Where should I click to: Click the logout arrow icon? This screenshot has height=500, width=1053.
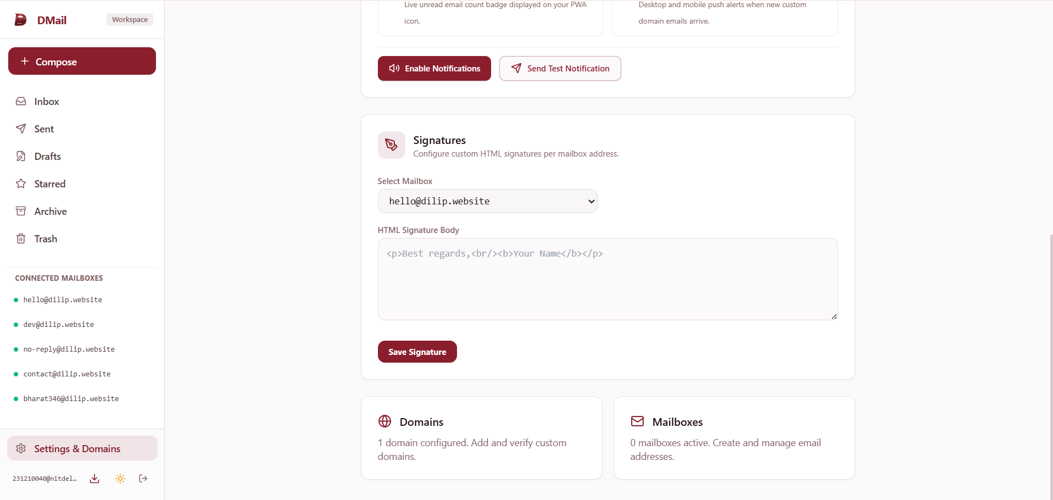coord(143,479)
